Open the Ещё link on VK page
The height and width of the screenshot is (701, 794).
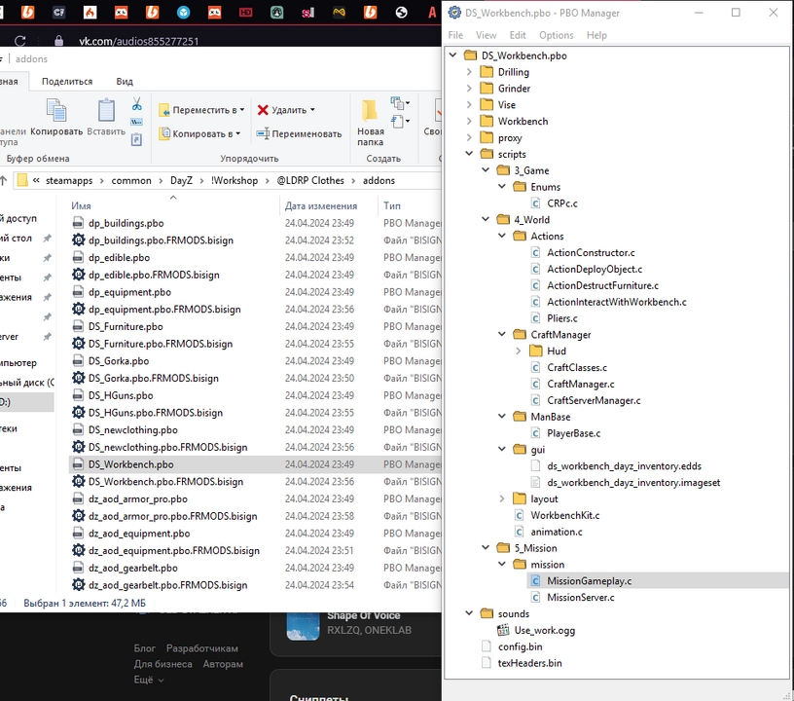click(x=148, y=680)
